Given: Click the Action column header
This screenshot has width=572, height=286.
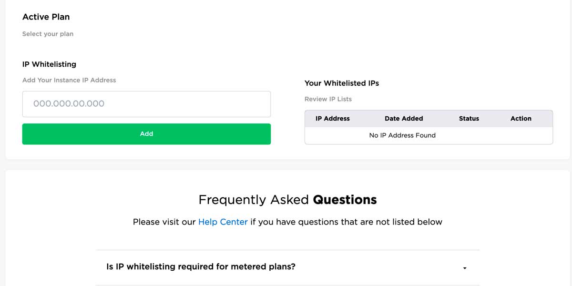Looking at the screenshot, I should [521, 118].
